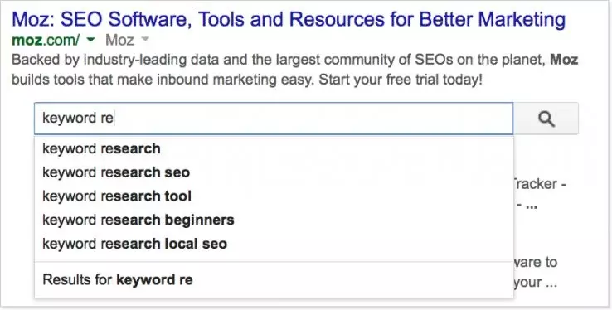Select the keyword research beginners suggestion

274,220
